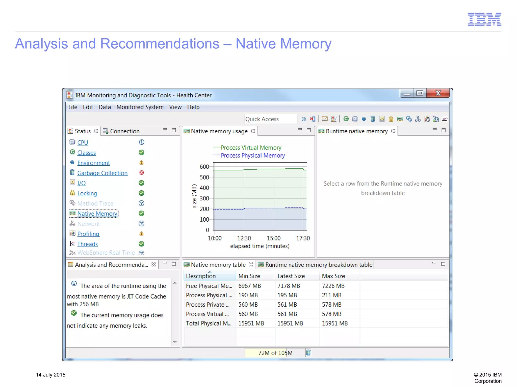This screenshot has width=517, height=387.
Task: Click the Network question mark status icon
Action: (x=142, y=223)
